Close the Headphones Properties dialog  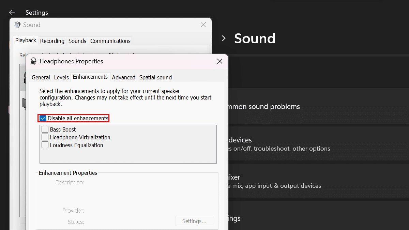[219, 61]
